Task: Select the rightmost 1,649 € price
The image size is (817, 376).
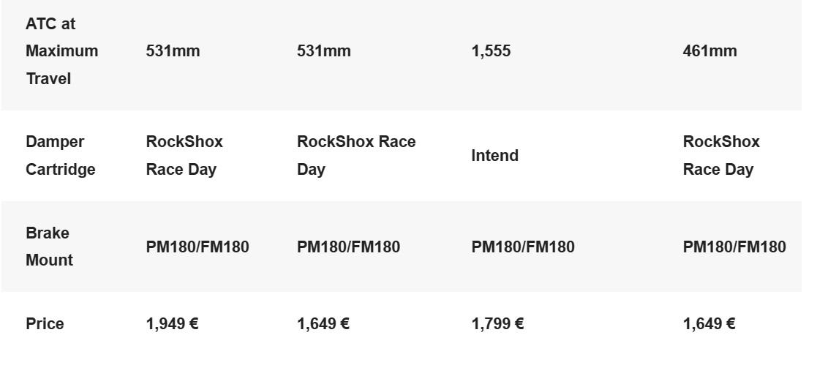Action: pos(709,323)
